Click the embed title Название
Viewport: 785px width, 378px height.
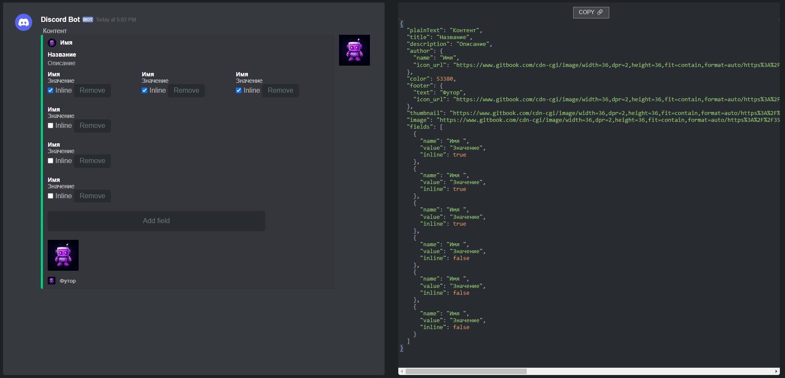click(x=62, y=54)
